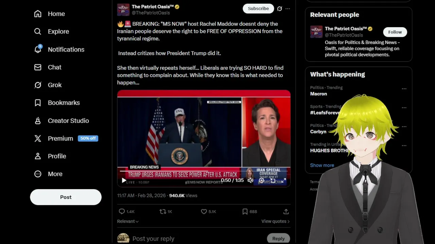The height and width of the screenshot is (244, 435).
Task: Click Show more under What's happening
Action: pyautogui.click(x=322, y=165)
